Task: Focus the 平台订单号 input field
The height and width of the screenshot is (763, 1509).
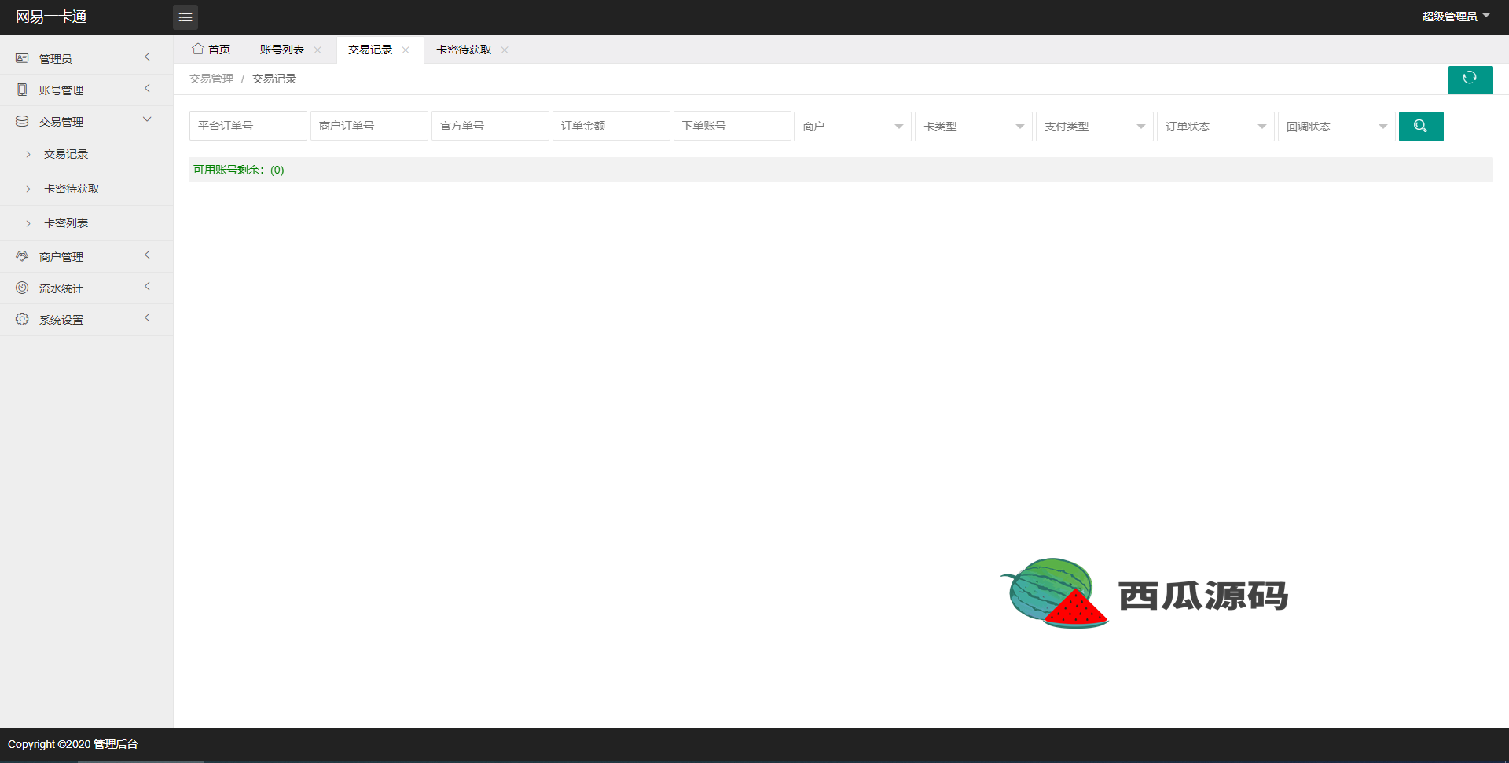Action: coord(248,126)
